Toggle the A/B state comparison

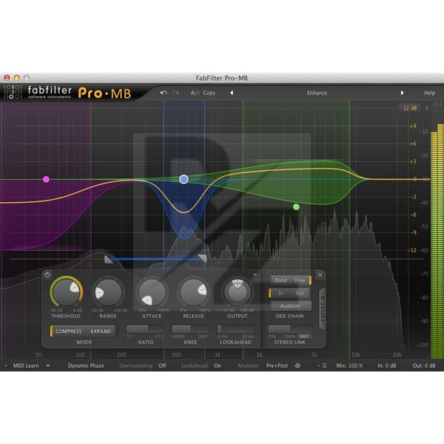click(195, 93)
